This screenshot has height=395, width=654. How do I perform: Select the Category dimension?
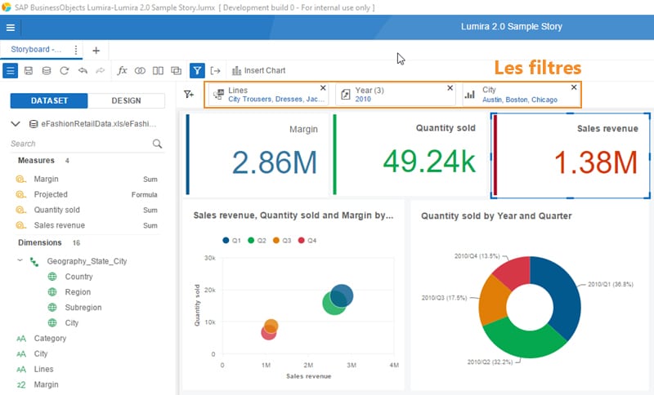[50, 339]
